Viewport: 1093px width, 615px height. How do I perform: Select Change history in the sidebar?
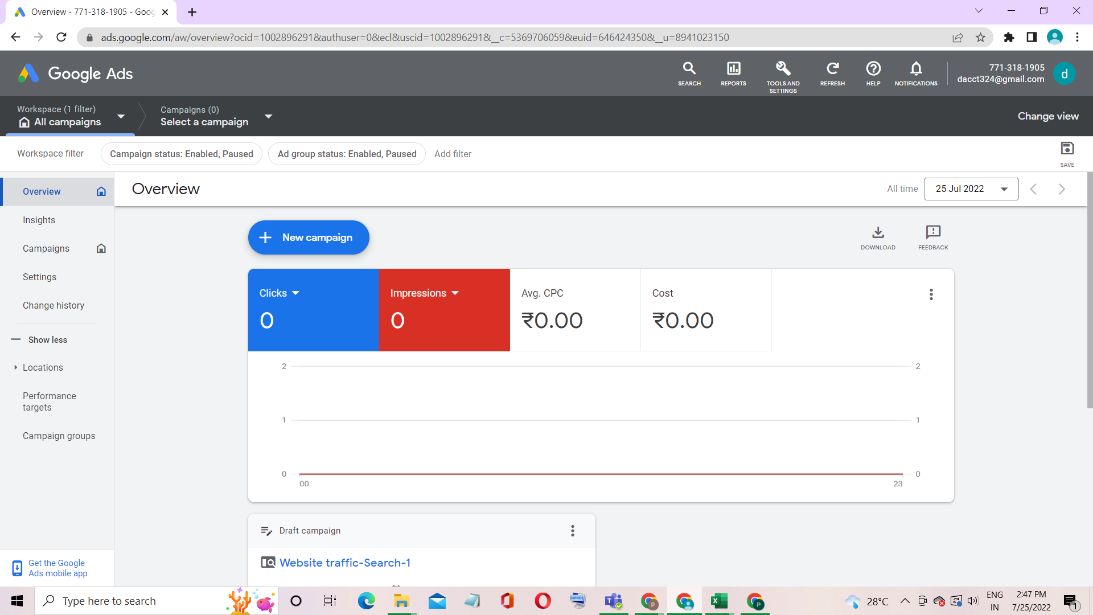coord(54,305)
